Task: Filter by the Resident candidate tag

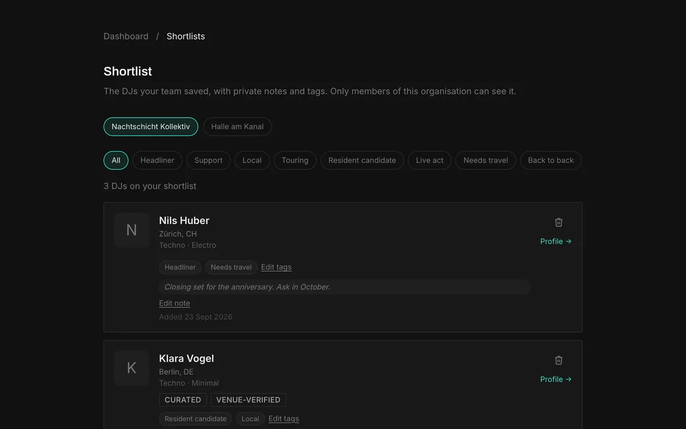Action: (x=362, y=160)
